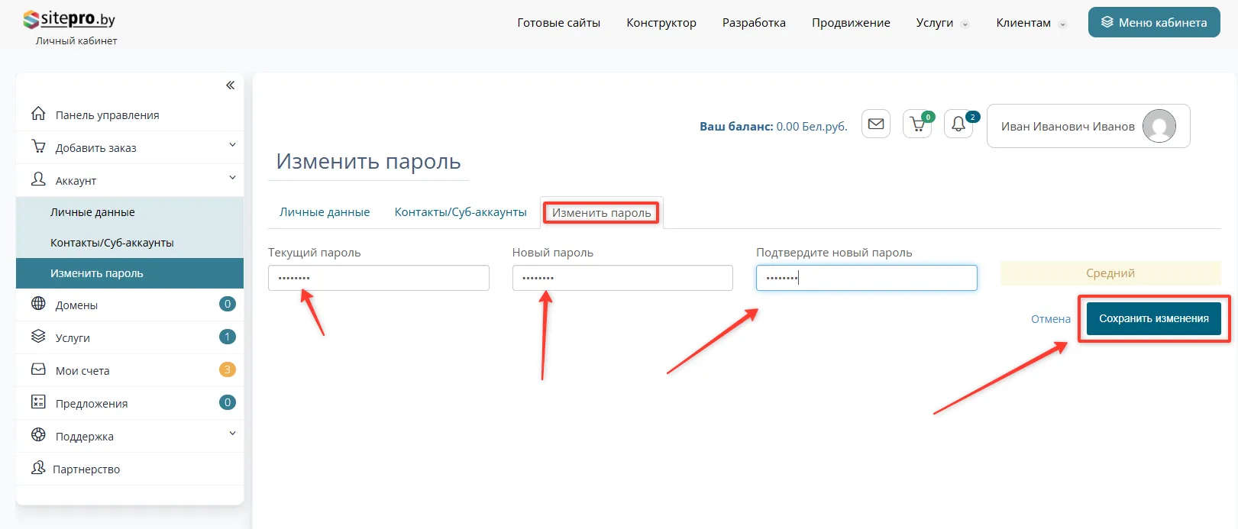
Task: Click the Сохранить изменения button
Action: coord(1153,319)
